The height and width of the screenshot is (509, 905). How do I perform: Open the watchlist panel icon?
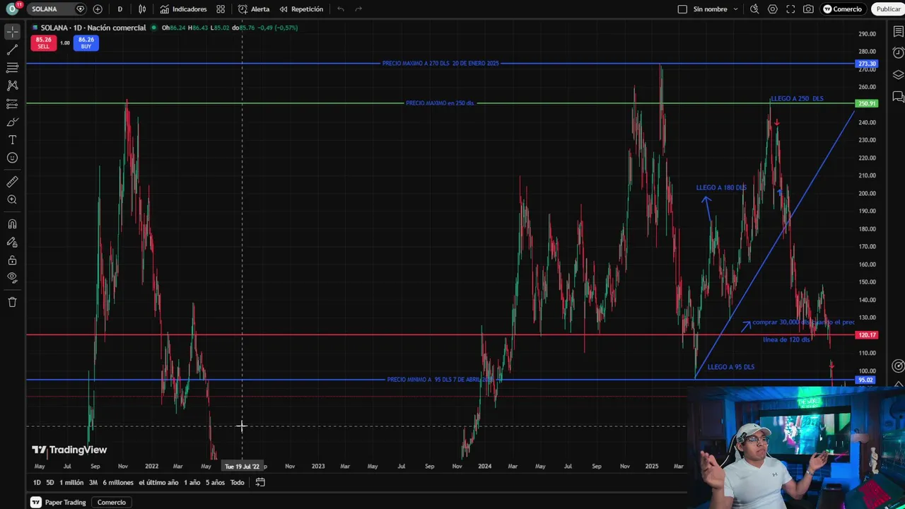(x=898, y=32)
